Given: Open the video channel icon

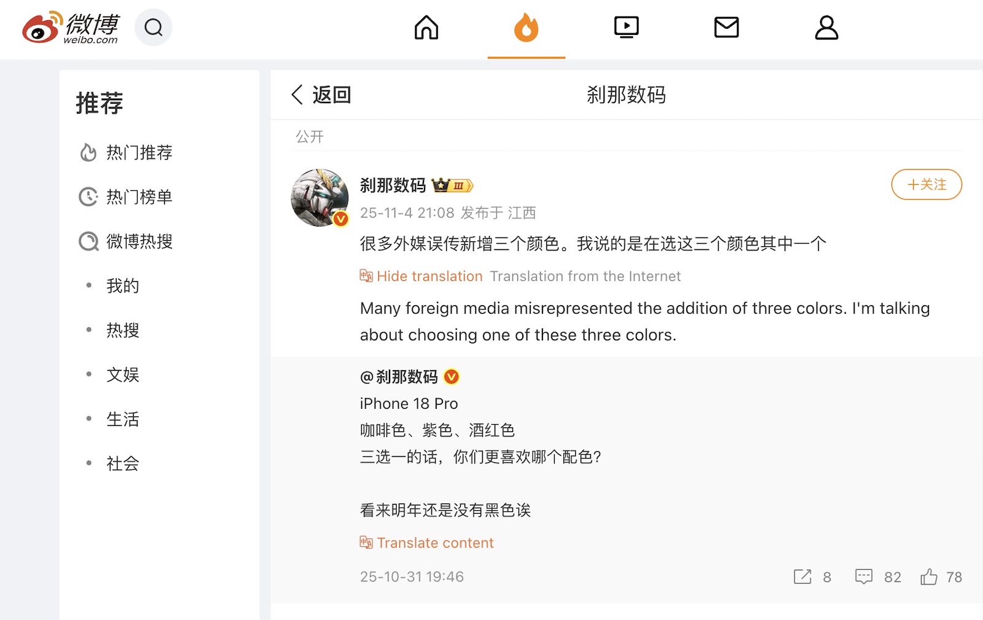Looking at the screenshot, I should [627, 27].
